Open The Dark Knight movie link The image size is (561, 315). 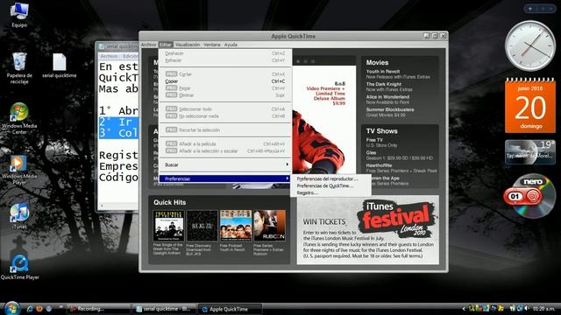coord(384,84)
